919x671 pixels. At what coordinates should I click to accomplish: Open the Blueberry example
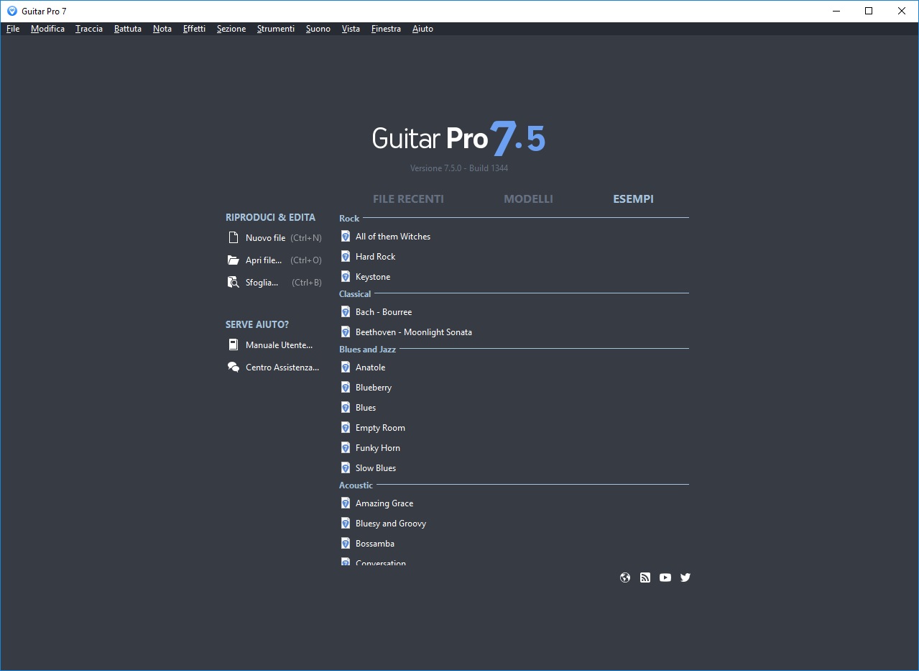pyautogui.click(x=374, y=387)
